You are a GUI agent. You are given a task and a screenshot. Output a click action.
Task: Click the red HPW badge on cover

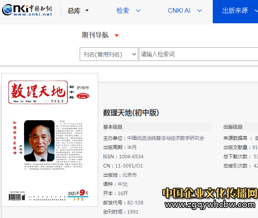[83, 96]
